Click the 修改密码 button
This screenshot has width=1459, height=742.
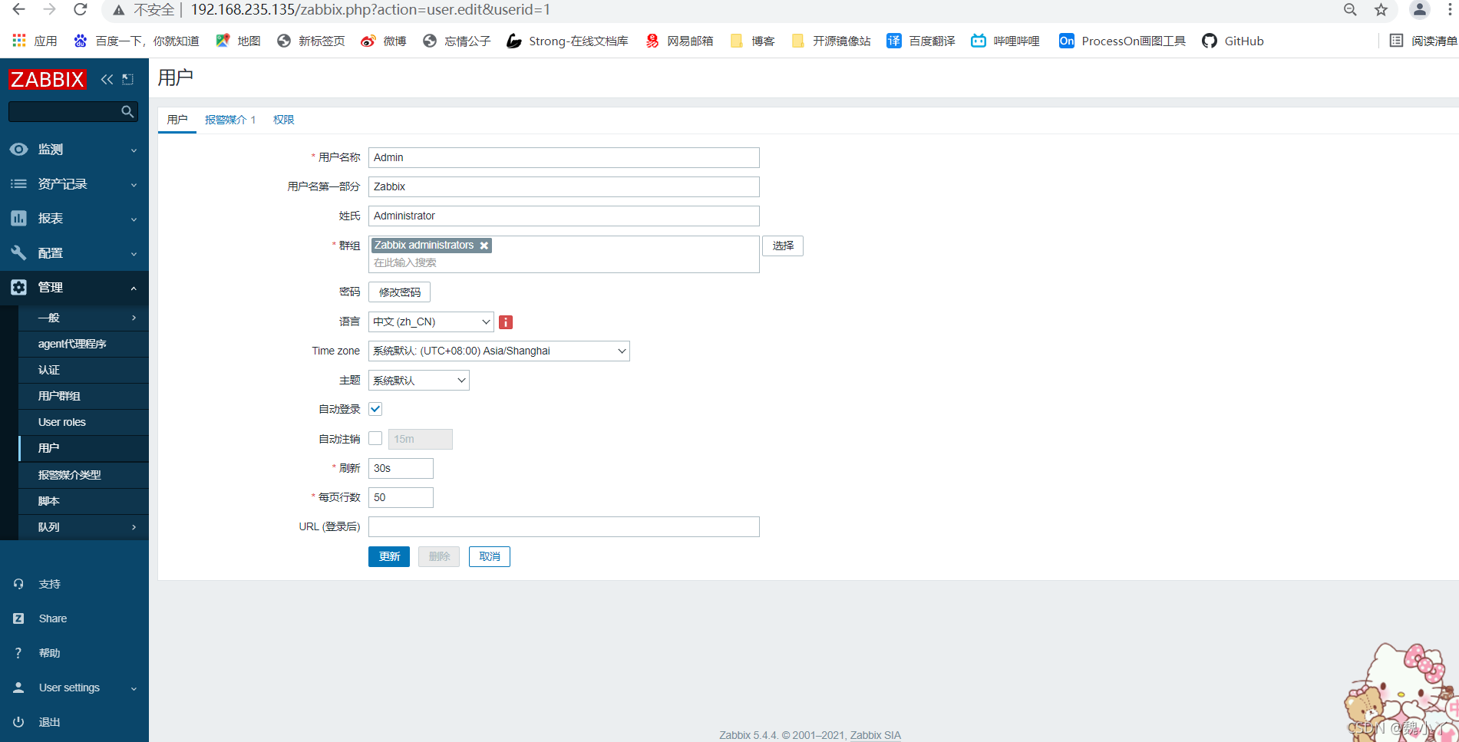pyautogui.click(x=399, y=292)
